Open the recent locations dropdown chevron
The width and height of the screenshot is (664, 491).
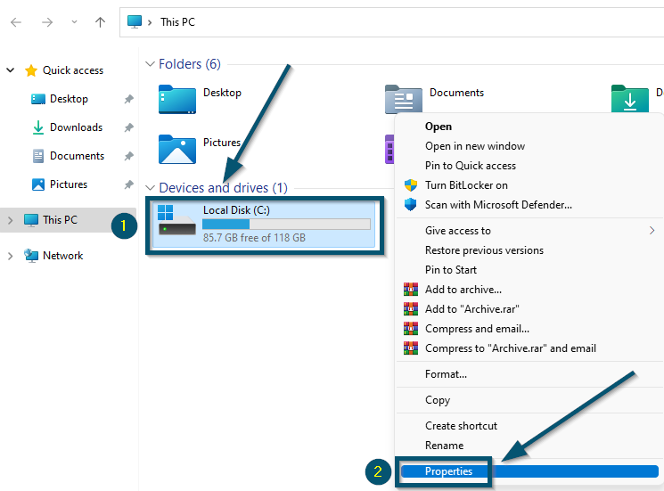tap(74, 22)
